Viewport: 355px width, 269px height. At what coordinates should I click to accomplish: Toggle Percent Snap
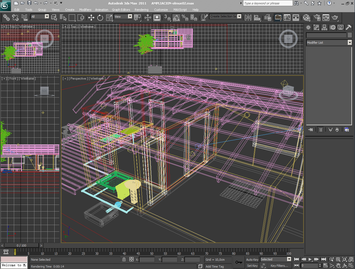[185, 18]
